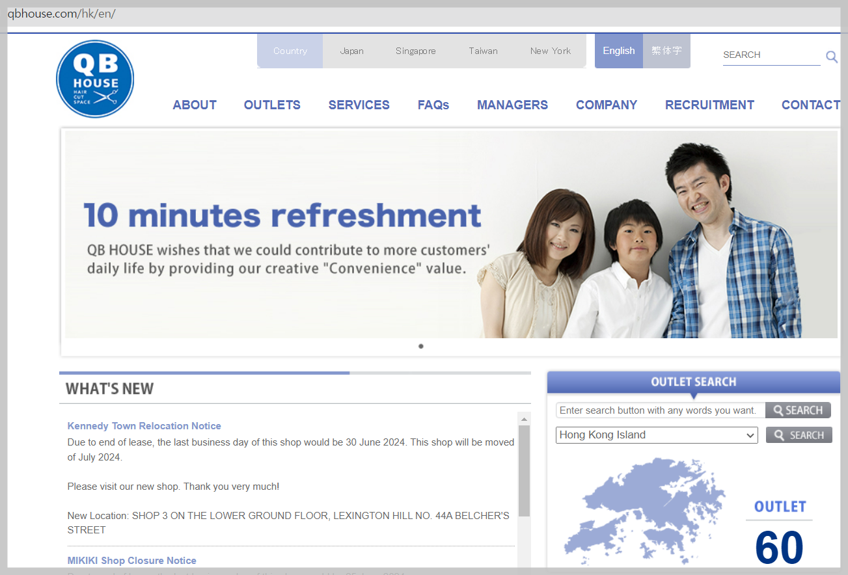Click SEARCH button next to keyword field
The width and height of the screenshot is (848, 575).
(799, 410)
